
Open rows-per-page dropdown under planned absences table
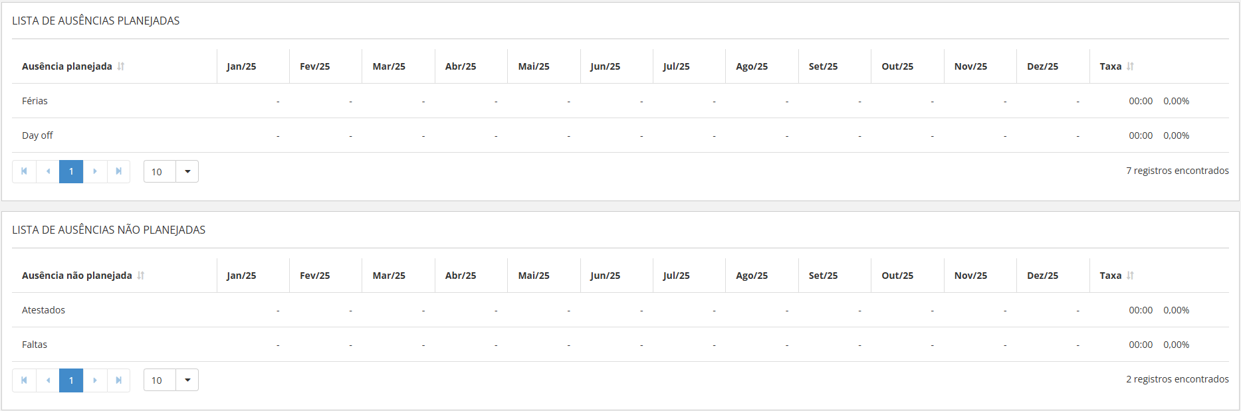tap(187, 171)
